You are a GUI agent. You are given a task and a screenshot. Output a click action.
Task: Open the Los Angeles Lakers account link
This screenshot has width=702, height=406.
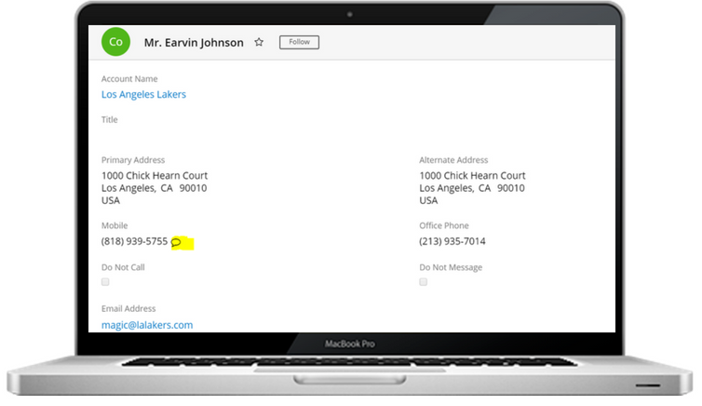click(x=143, y=94)
